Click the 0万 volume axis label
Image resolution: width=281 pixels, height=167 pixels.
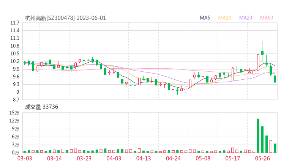coord(16,153)
